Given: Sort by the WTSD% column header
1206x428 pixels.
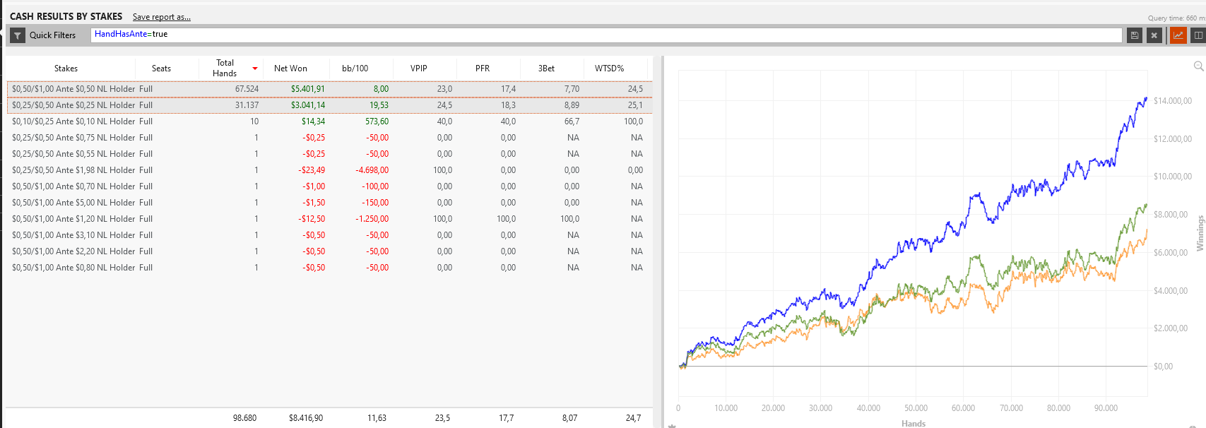Looking at the screenshot, I should (x=609, y=69).
